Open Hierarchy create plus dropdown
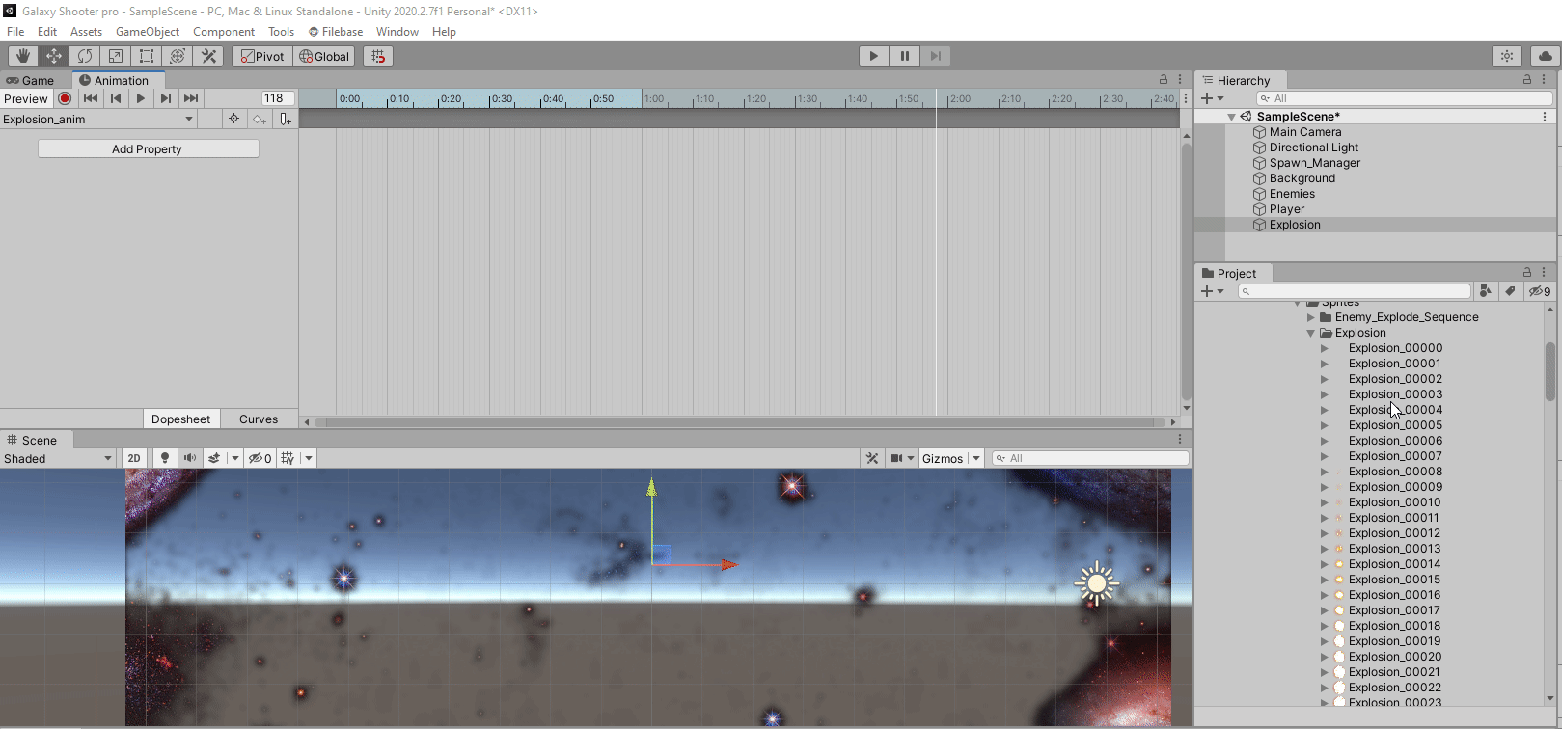 click(x=1213, y=98)
